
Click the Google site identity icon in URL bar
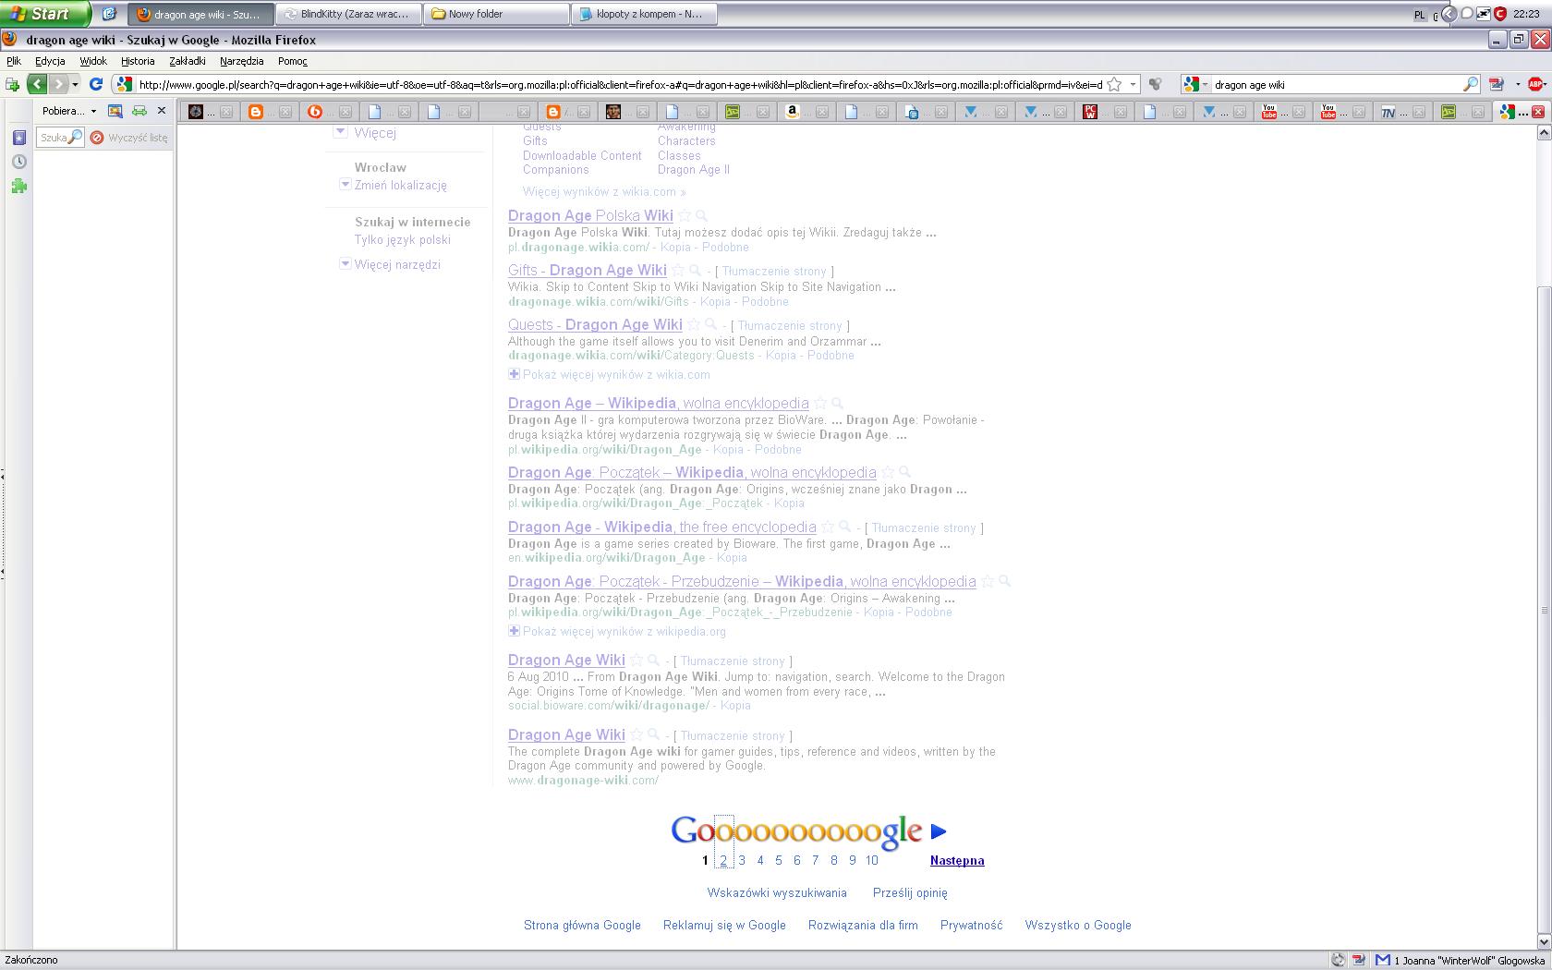pyautogui.click(x=124, y=84)
